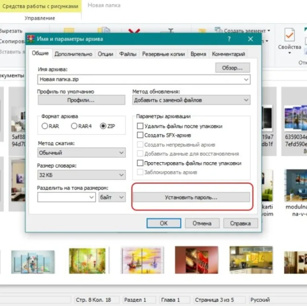Screen dimensions: 307x306
Task: Click the Отмена button
Action: pyautogui.click(x=202, y=223)
